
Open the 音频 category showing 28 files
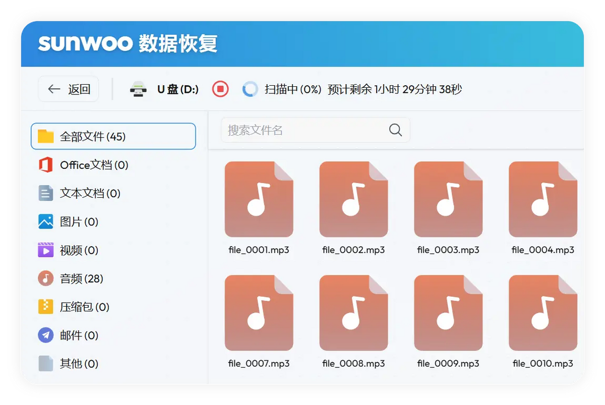[x=76, y=278]
